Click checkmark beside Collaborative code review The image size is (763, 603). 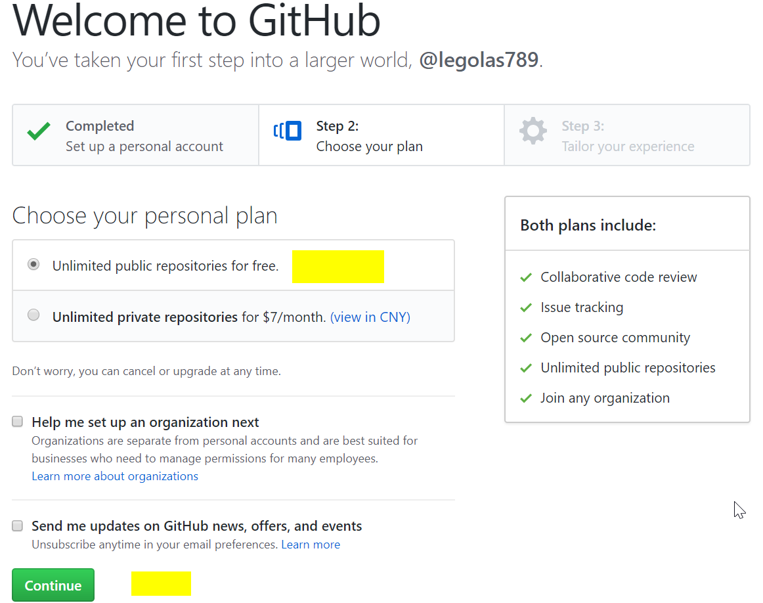526,277
